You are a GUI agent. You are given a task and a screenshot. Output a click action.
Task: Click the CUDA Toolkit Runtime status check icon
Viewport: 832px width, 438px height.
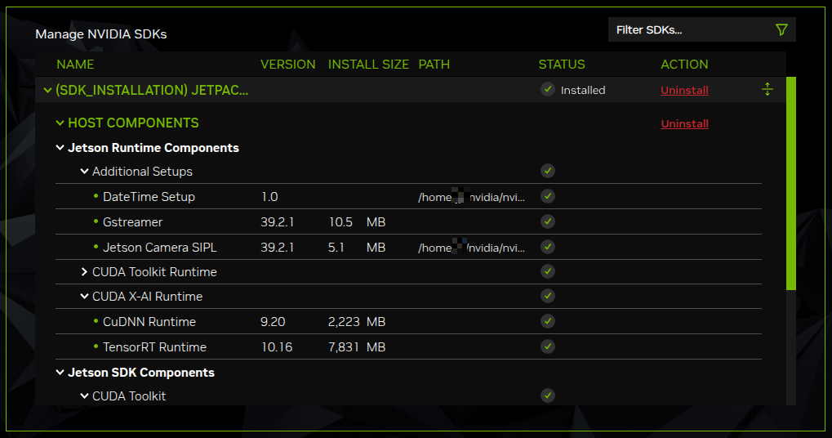tap(548, 271)
